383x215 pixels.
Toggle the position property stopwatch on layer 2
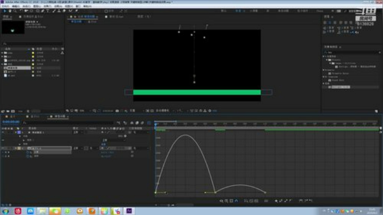(27, 152)
